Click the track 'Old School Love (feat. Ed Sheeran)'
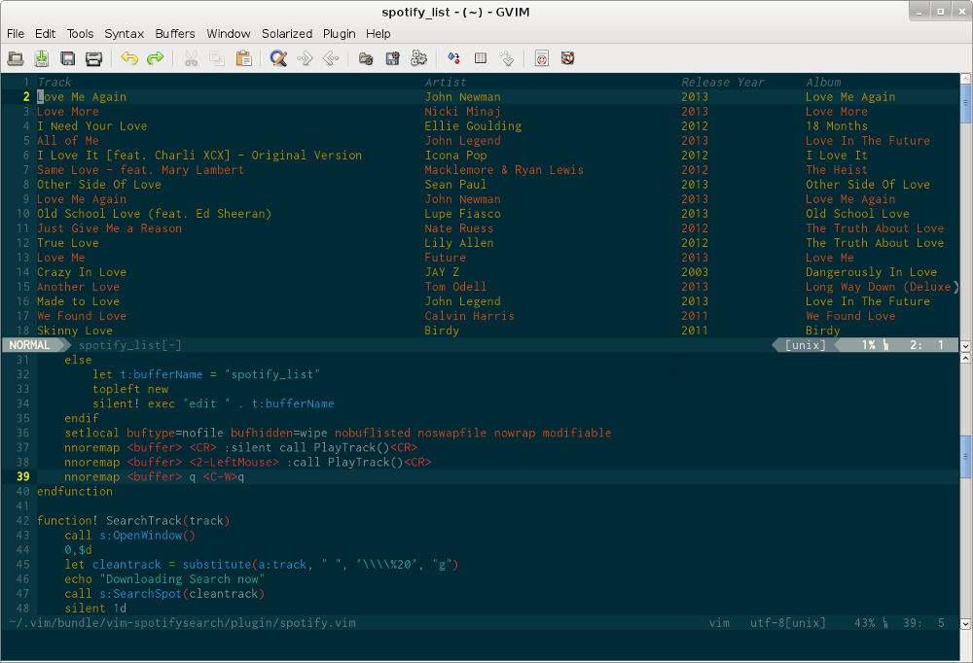 154,214
